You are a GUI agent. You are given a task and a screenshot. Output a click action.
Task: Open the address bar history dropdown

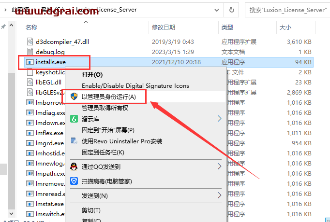click(217, 10)
